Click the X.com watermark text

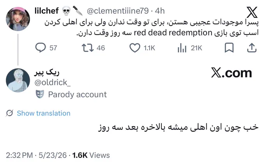click(231, 73)
